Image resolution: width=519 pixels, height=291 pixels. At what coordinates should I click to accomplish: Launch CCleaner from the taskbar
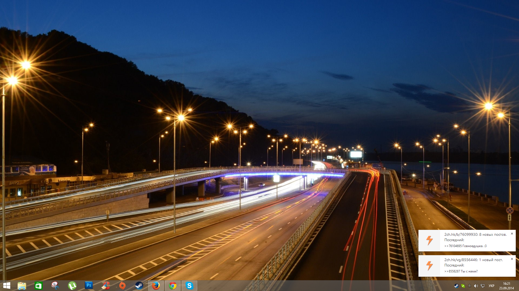[x=105, y=286]
